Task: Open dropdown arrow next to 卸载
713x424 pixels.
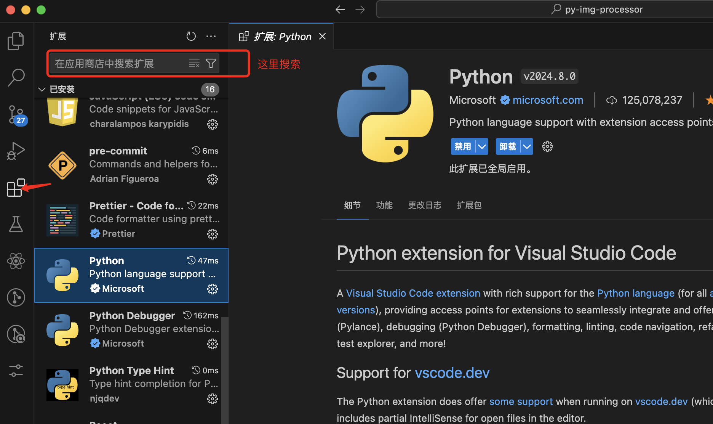Action: pos(527,146)
